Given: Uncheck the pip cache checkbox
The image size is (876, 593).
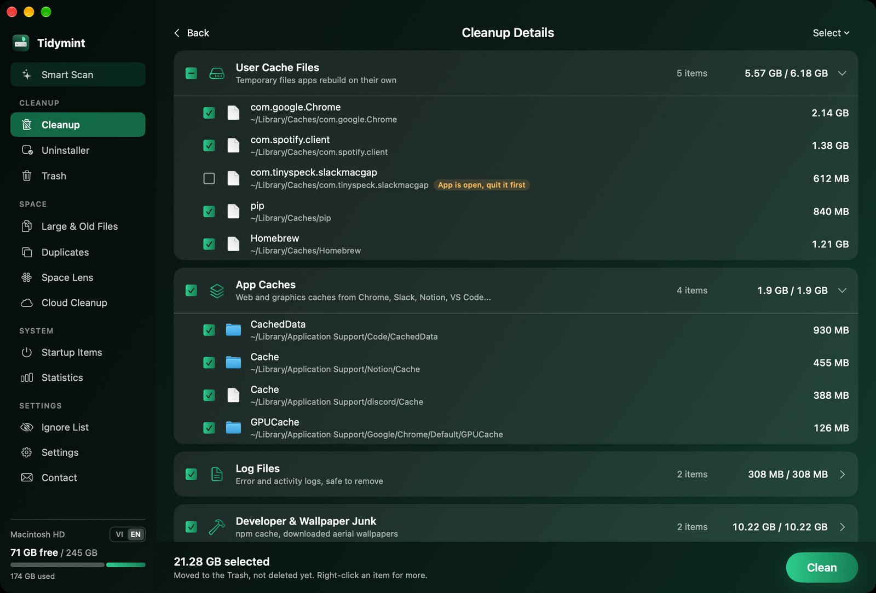Looking at the screenshot, I should pos(209,211).
